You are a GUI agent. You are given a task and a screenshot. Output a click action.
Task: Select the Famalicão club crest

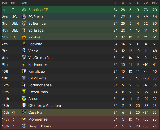(24, 71)
